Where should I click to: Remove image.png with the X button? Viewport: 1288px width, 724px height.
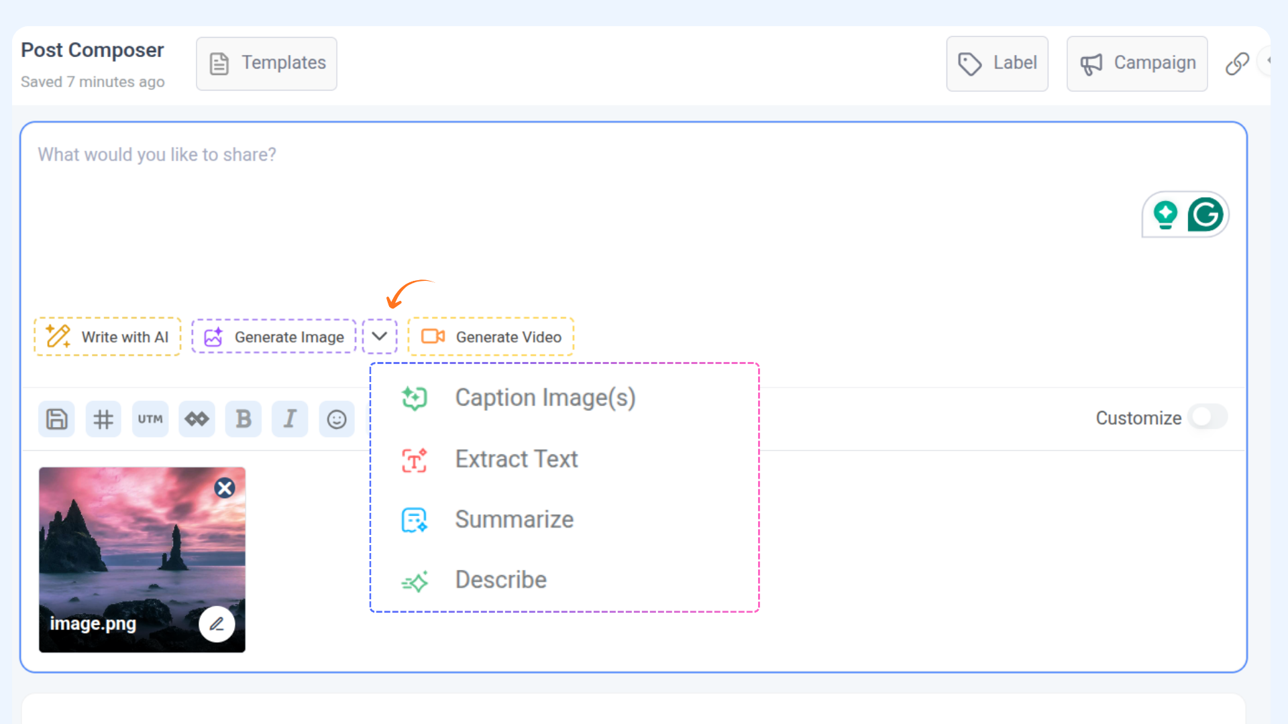point(225,488)
